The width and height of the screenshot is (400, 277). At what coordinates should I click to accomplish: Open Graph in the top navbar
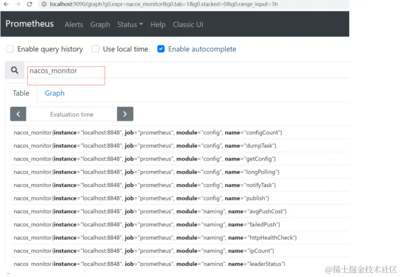click(100, 25)
